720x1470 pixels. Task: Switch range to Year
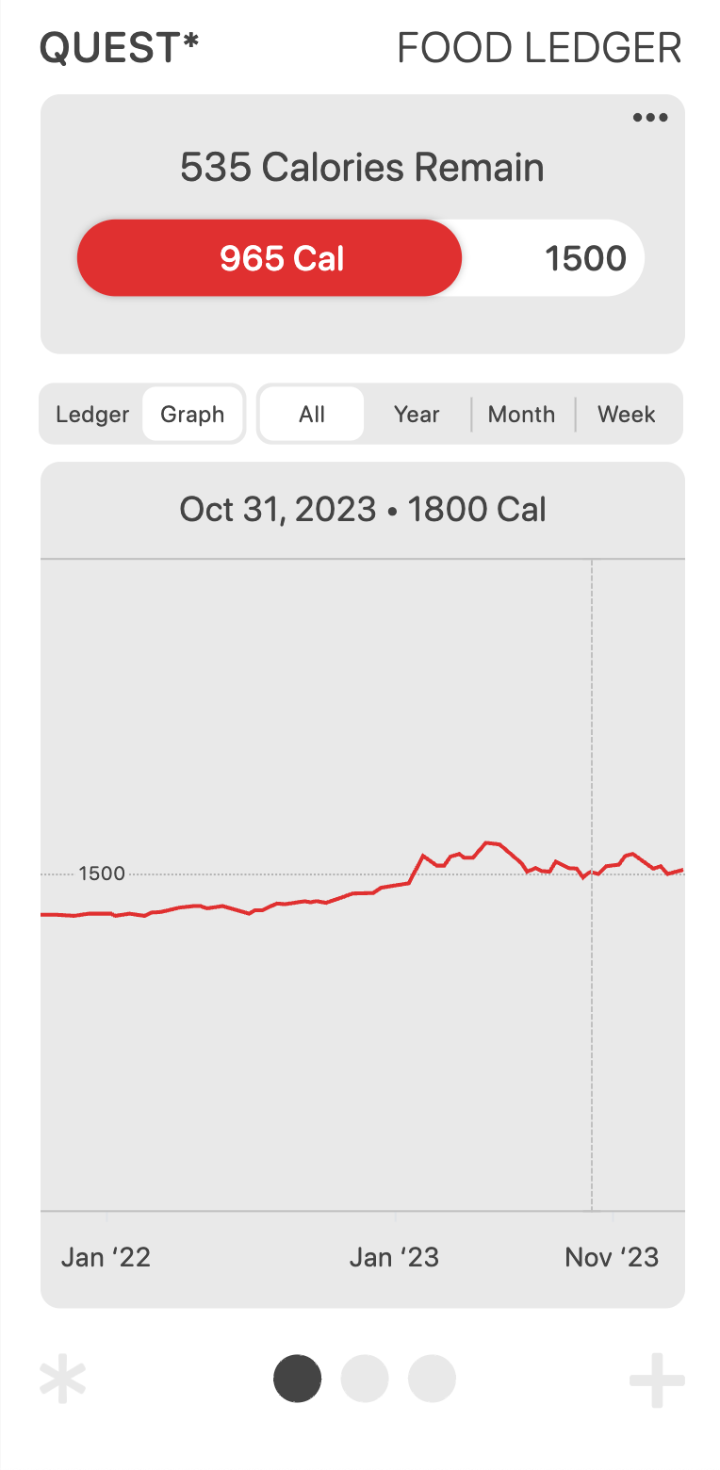coord(417,415)
